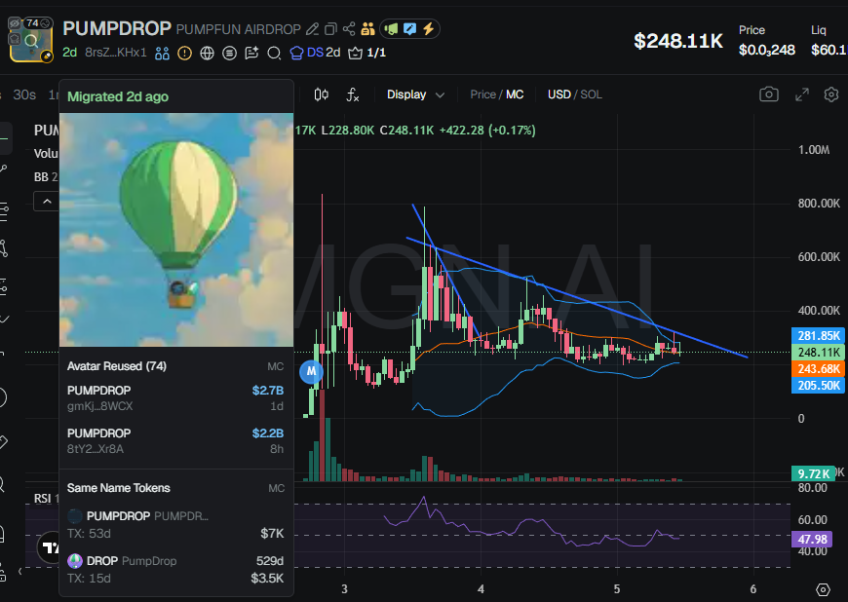Viewport: 848px width, 602px height.
Task: Click the green 248.11K price label
Action: 818,353
